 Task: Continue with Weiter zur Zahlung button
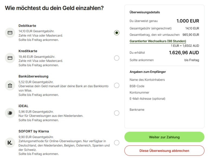[164, 137]
